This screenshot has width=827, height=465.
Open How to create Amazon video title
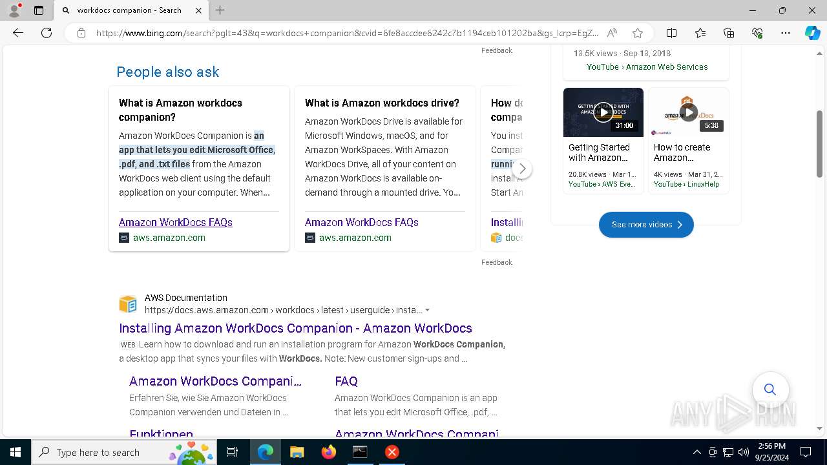[x=682, y=152]
